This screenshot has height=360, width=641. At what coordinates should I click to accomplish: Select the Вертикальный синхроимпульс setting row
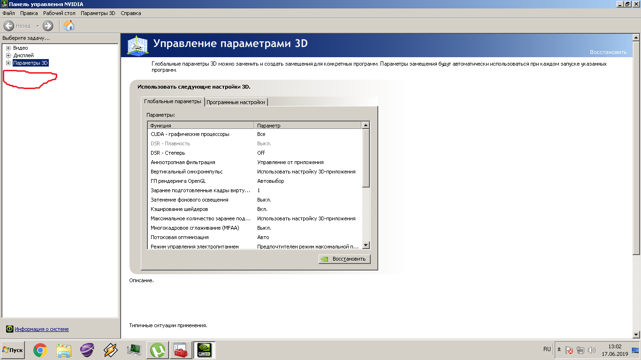click(186, 172)
